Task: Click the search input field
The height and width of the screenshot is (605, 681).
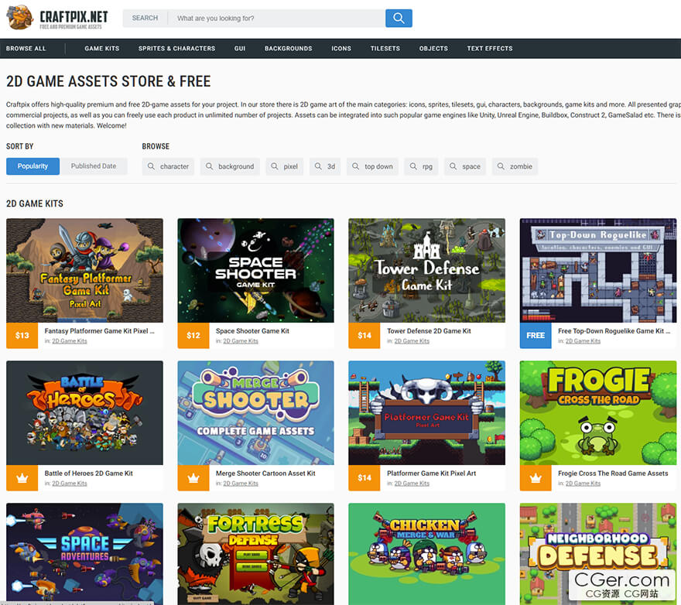Action: 277,18
